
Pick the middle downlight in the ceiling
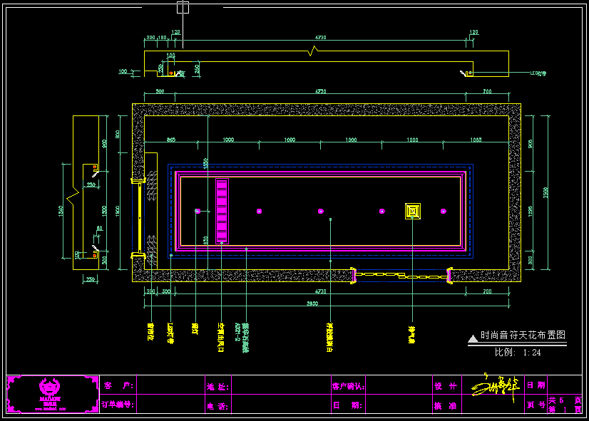[320, 211]
